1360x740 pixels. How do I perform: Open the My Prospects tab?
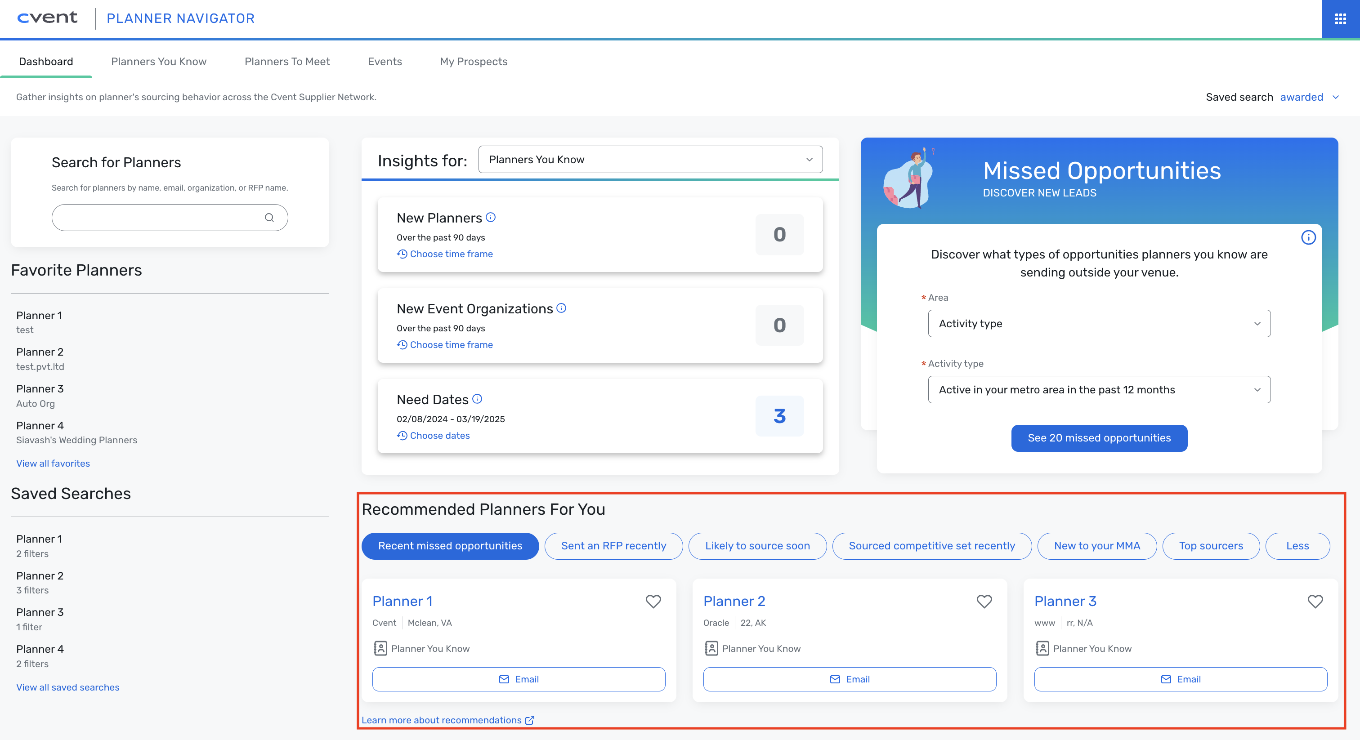(x=474, y=61)
